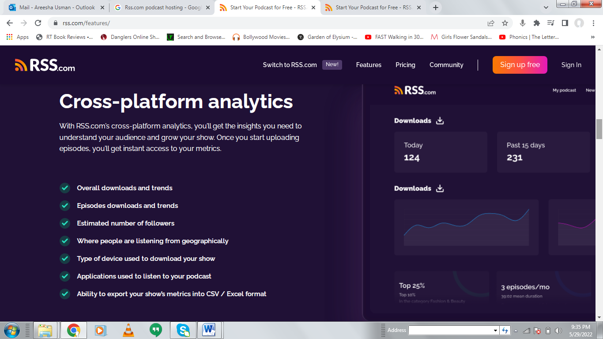Reload the rss.com features page
603x339 pixels.
(x=38, y=23)
